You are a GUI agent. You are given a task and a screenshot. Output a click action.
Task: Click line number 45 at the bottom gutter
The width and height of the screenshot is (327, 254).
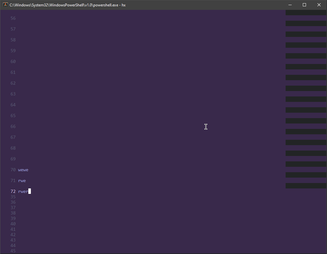click(x=13, y=251)
